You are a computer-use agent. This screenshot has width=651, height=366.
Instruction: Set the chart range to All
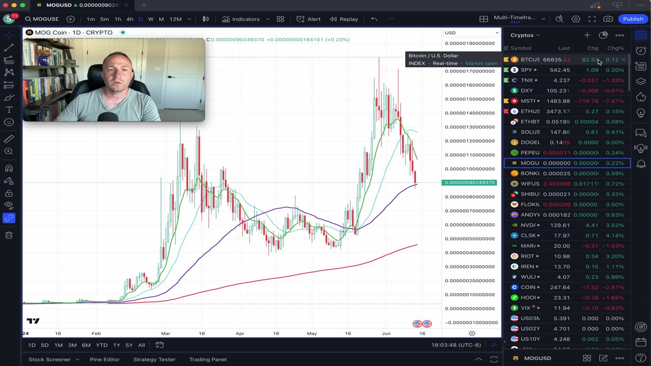[x=141, y=345]
